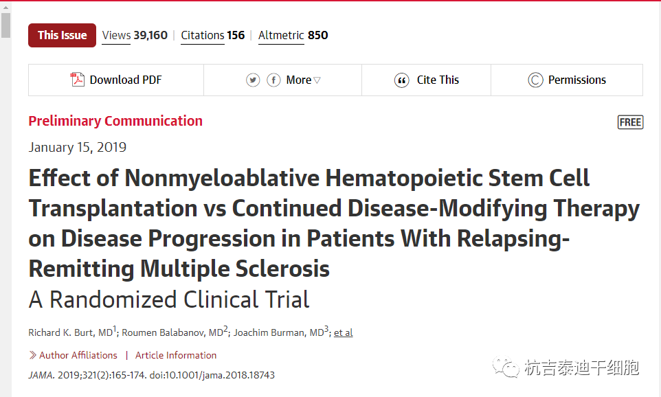Open the Cite This option

(x=438, y=80)
